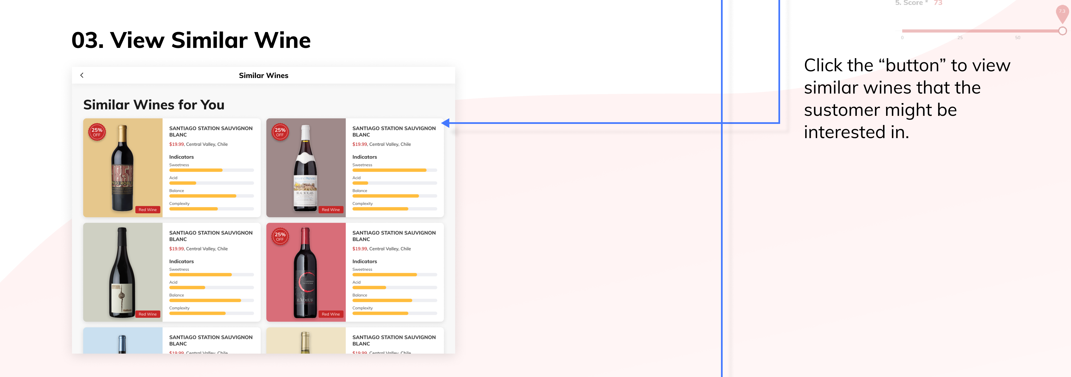Click Acid bar in Radius card
This screenshot has width=1071, height=377.
coord(395,288)
